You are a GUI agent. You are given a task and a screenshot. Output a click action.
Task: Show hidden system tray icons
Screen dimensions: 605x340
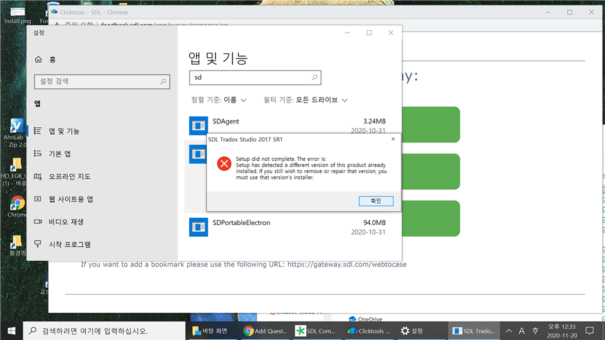coord(509,331)
